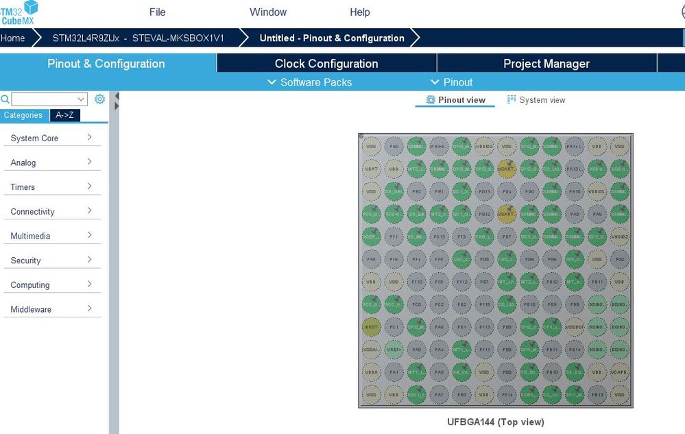Click the PA13 pin
This screenshot has height=434, width=685.
[x=575, y=169]
